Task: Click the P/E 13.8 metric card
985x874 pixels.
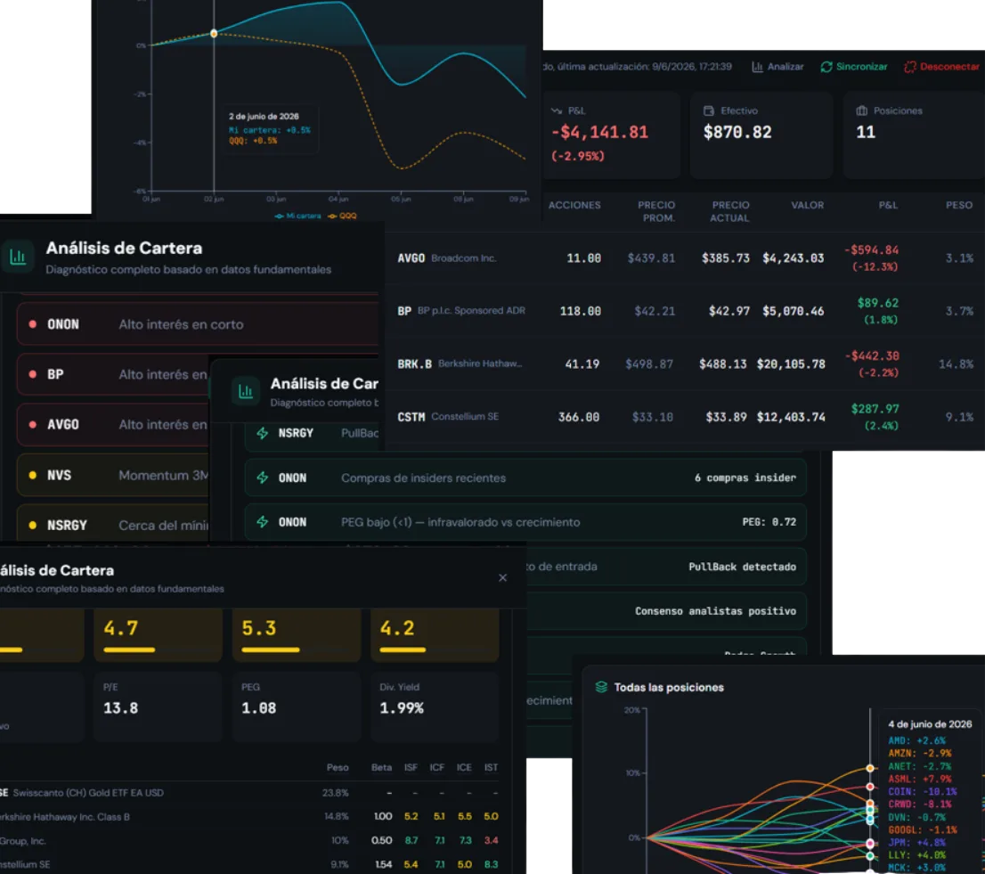Action: click(159, 707)
